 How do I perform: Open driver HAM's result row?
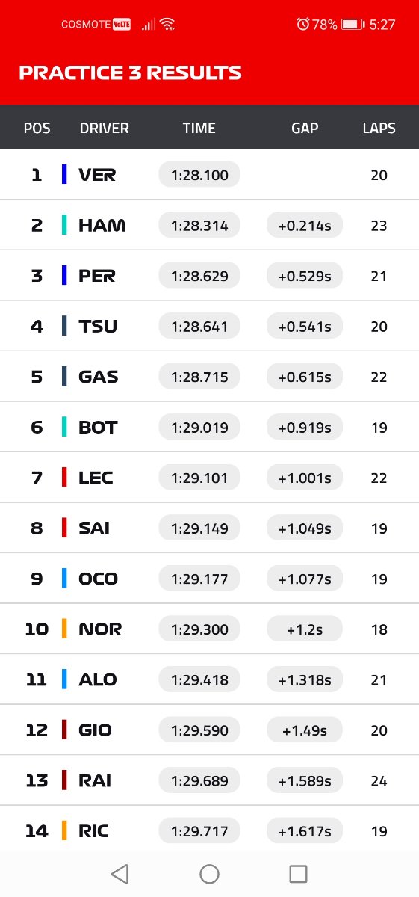tap(209, 225)
